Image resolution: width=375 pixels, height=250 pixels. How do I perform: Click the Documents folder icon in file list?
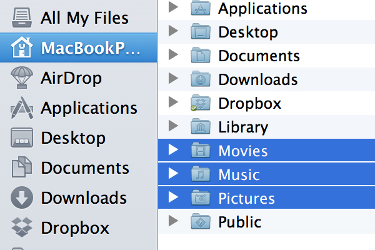[201, 55]
